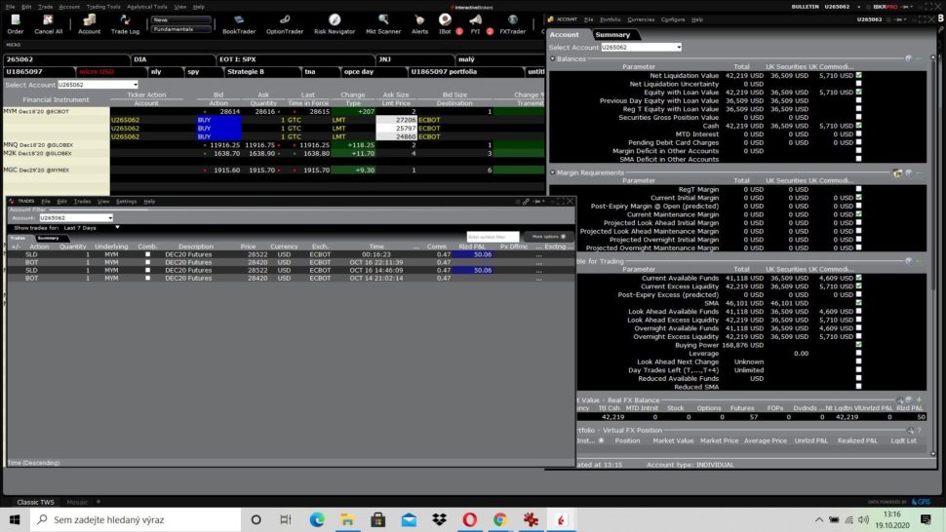This screenshot has width=946, height=532.
Task: Open the News dropdown in toolbar
Action: 181,19
